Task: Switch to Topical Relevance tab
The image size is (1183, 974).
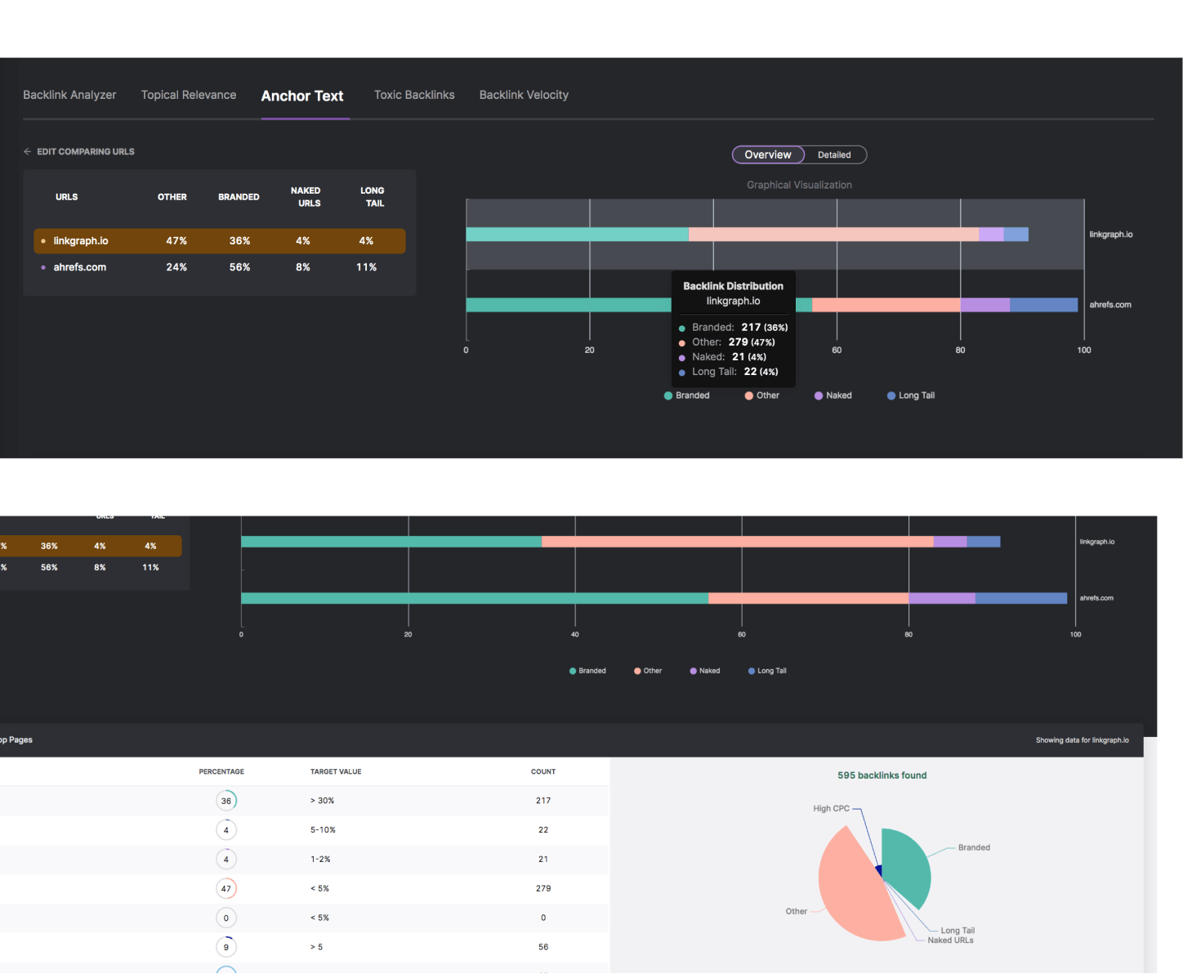Action: click(189, 95)
